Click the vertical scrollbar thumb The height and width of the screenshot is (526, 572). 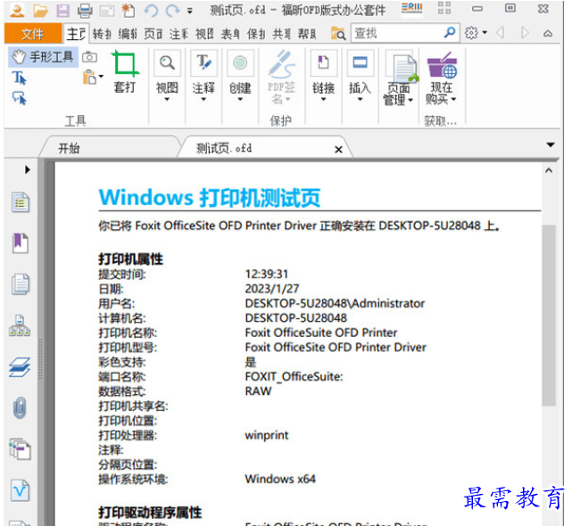click(x=548, y=315)
